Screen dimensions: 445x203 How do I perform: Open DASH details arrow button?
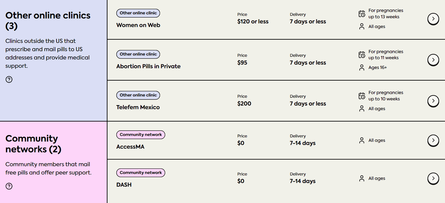pos(433,178)
